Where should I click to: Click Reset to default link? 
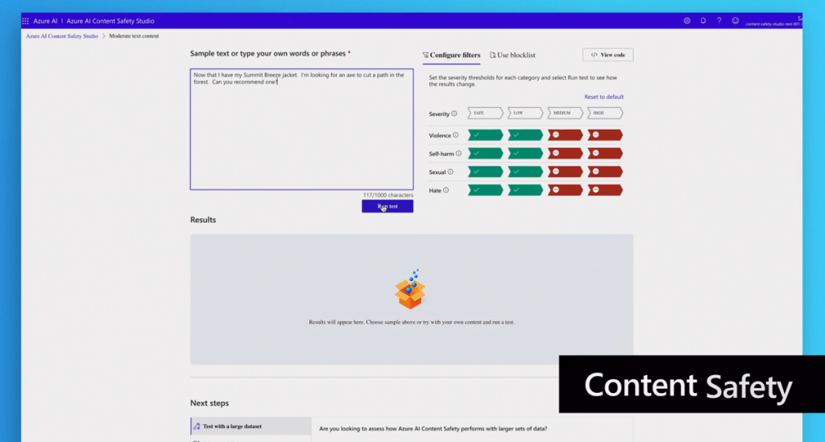click(604, 97)
